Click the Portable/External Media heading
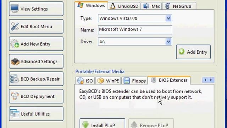Screen dimensions: 227x128 coord(100,71)
